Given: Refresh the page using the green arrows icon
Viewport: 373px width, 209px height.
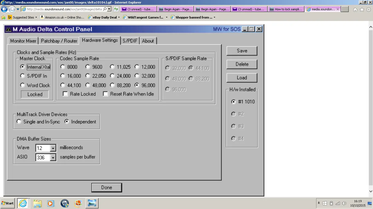Looking at the screenshot, I should coord(116,9).
